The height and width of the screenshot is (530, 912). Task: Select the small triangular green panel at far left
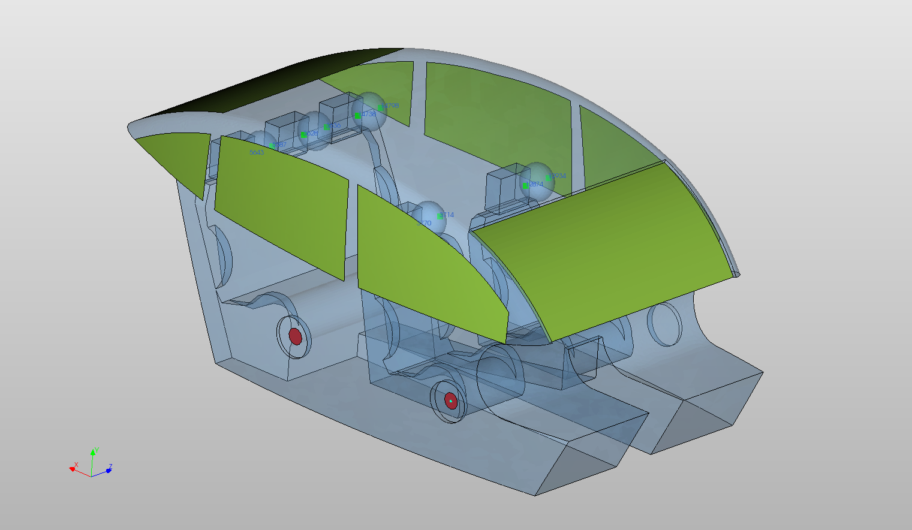pyautogui.click(x=174, y=159)
